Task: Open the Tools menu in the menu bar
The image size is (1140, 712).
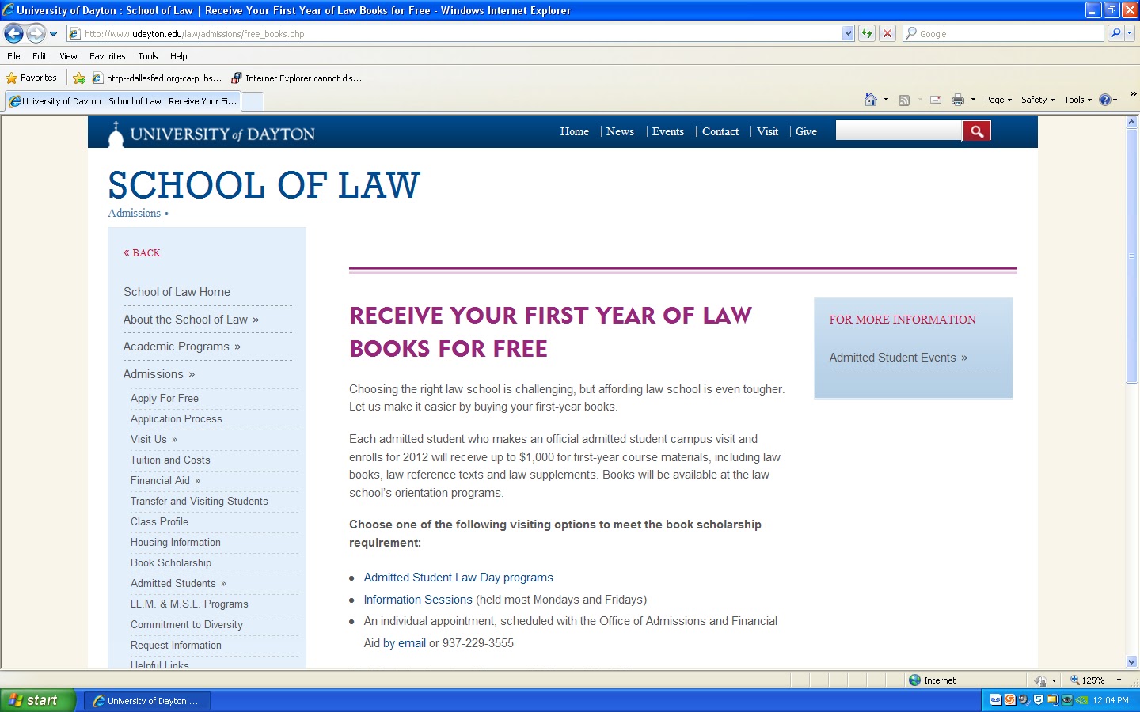Action: tap(148, 56)
